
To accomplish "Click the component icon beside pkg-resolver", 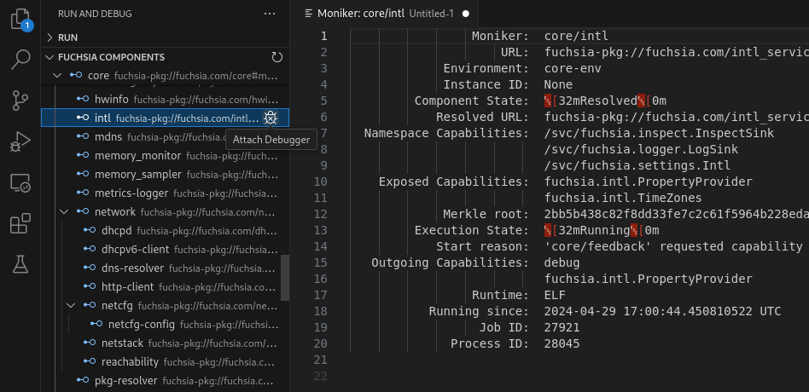I will tap(82, 381).
